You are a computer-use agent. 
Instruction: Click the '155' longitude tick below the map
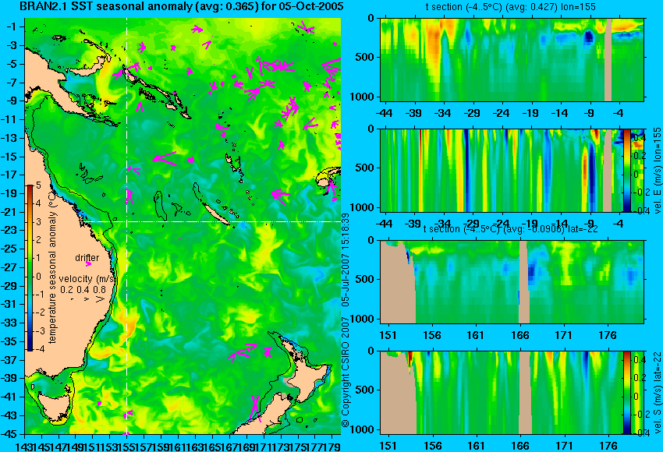(126, 446)
